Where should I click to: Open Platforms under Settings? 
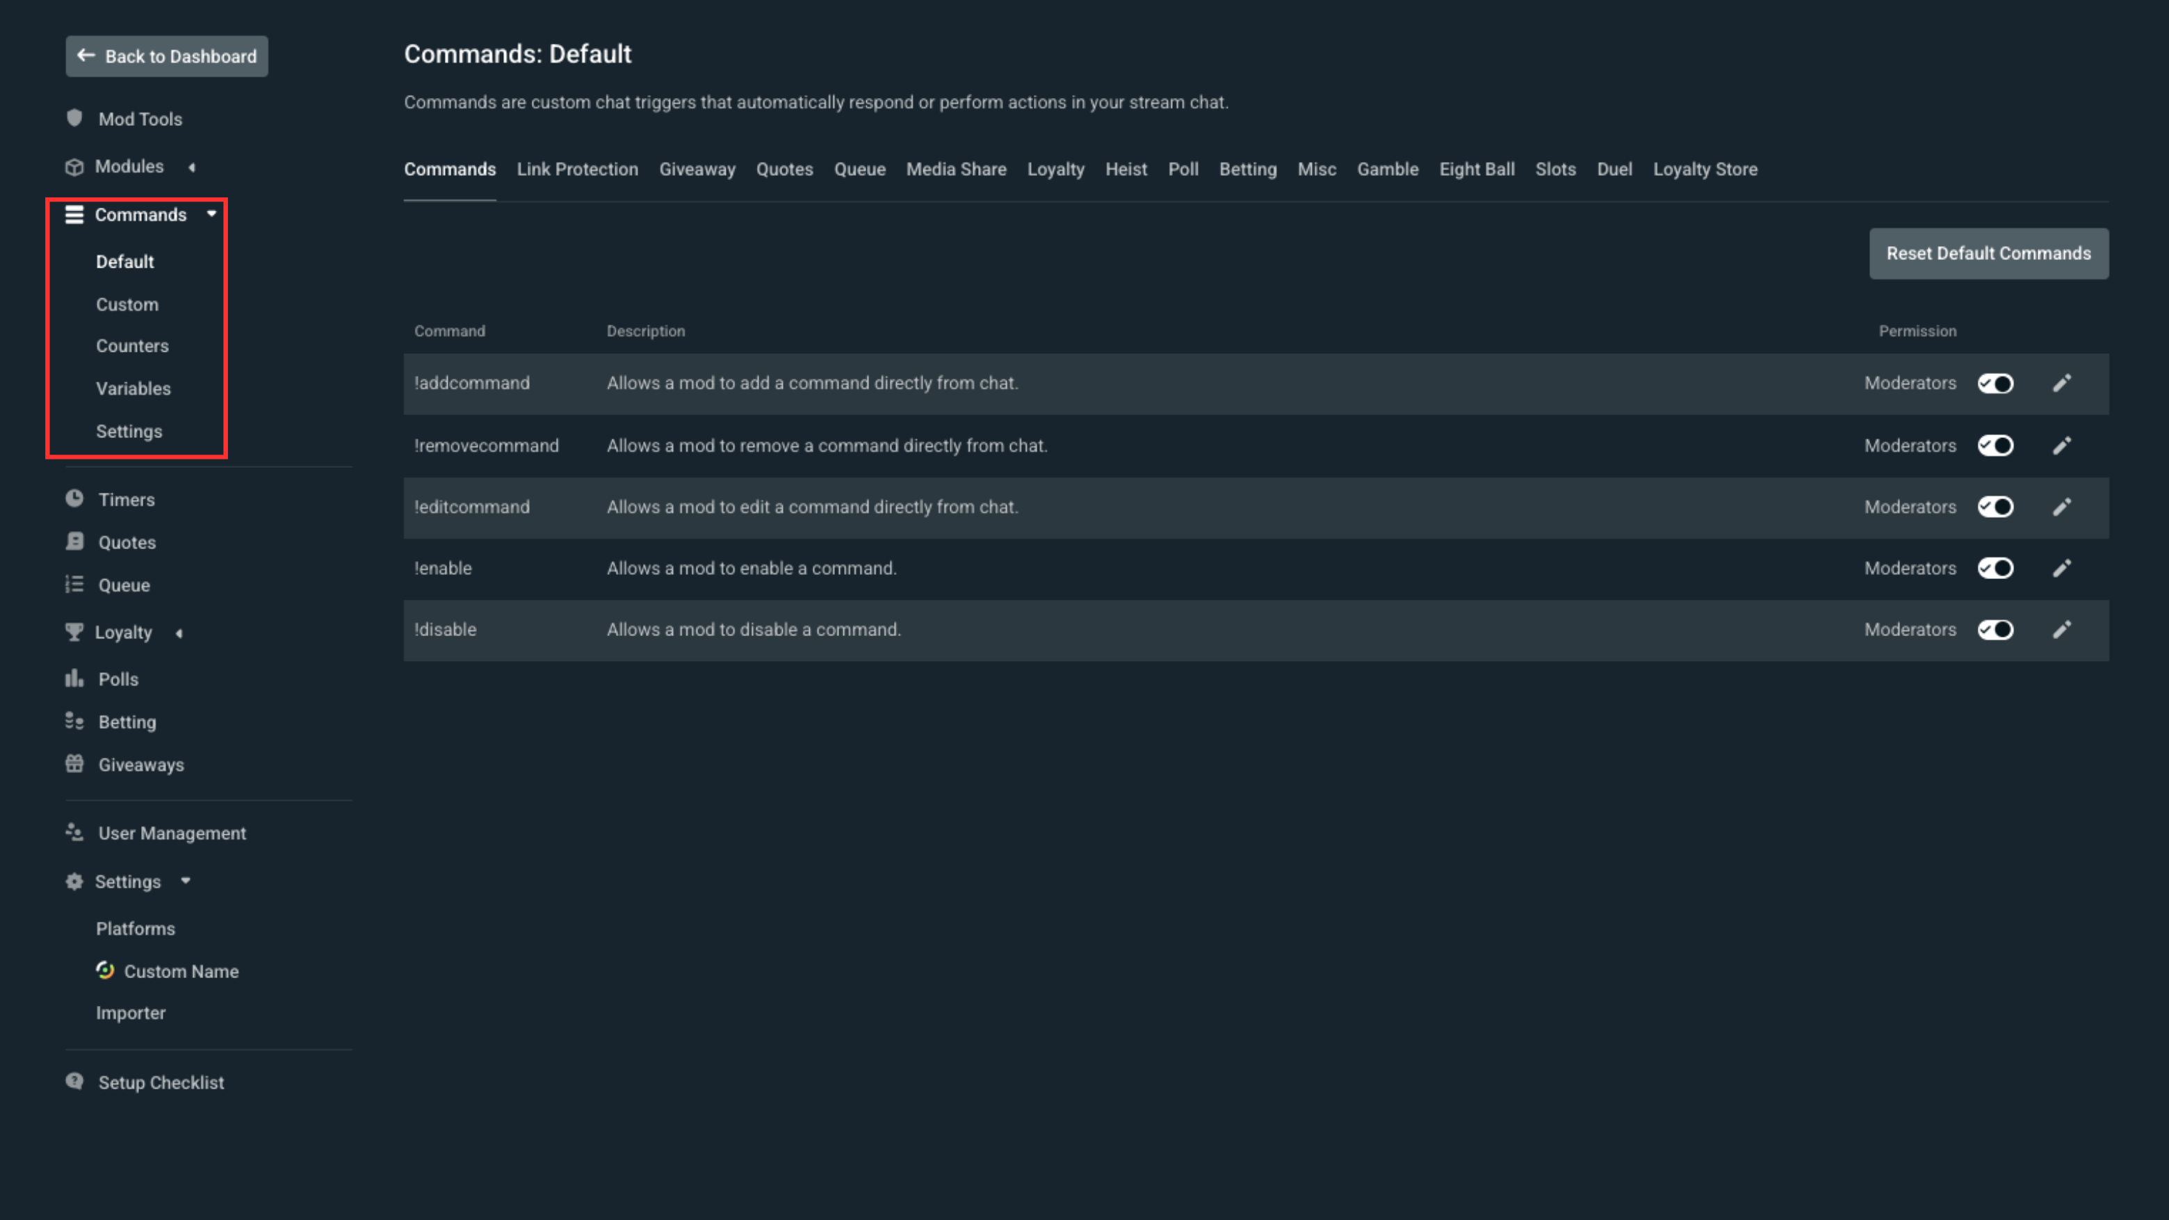pyautogui.click(x=136, y=928)
